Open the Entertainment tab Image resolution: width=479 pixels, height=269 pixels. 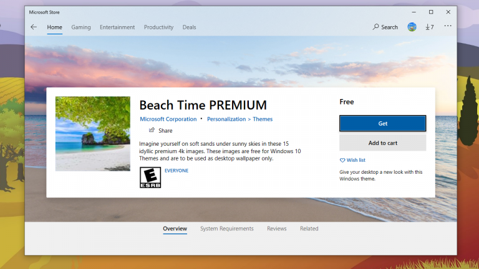[117, 27]
